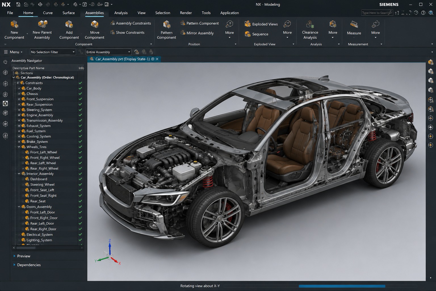Uncheck the Brake_System checkbox

[x=19, y=142]
